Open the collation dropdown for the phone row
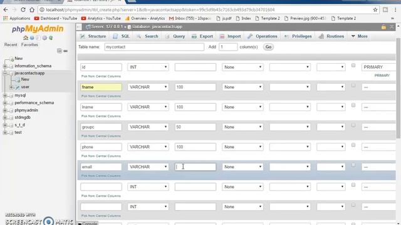This screenshot has width=401, height=225. pos(290,147)
